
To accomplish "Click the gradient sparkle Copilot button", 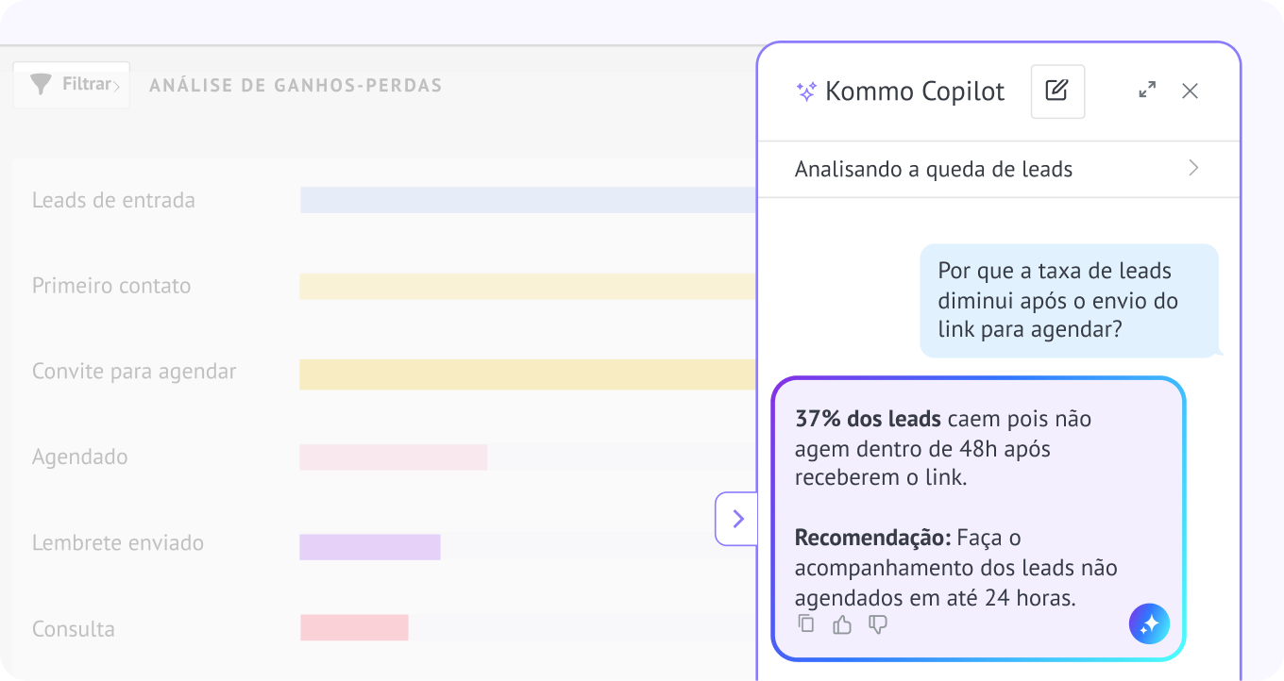I will (1149, 623).
